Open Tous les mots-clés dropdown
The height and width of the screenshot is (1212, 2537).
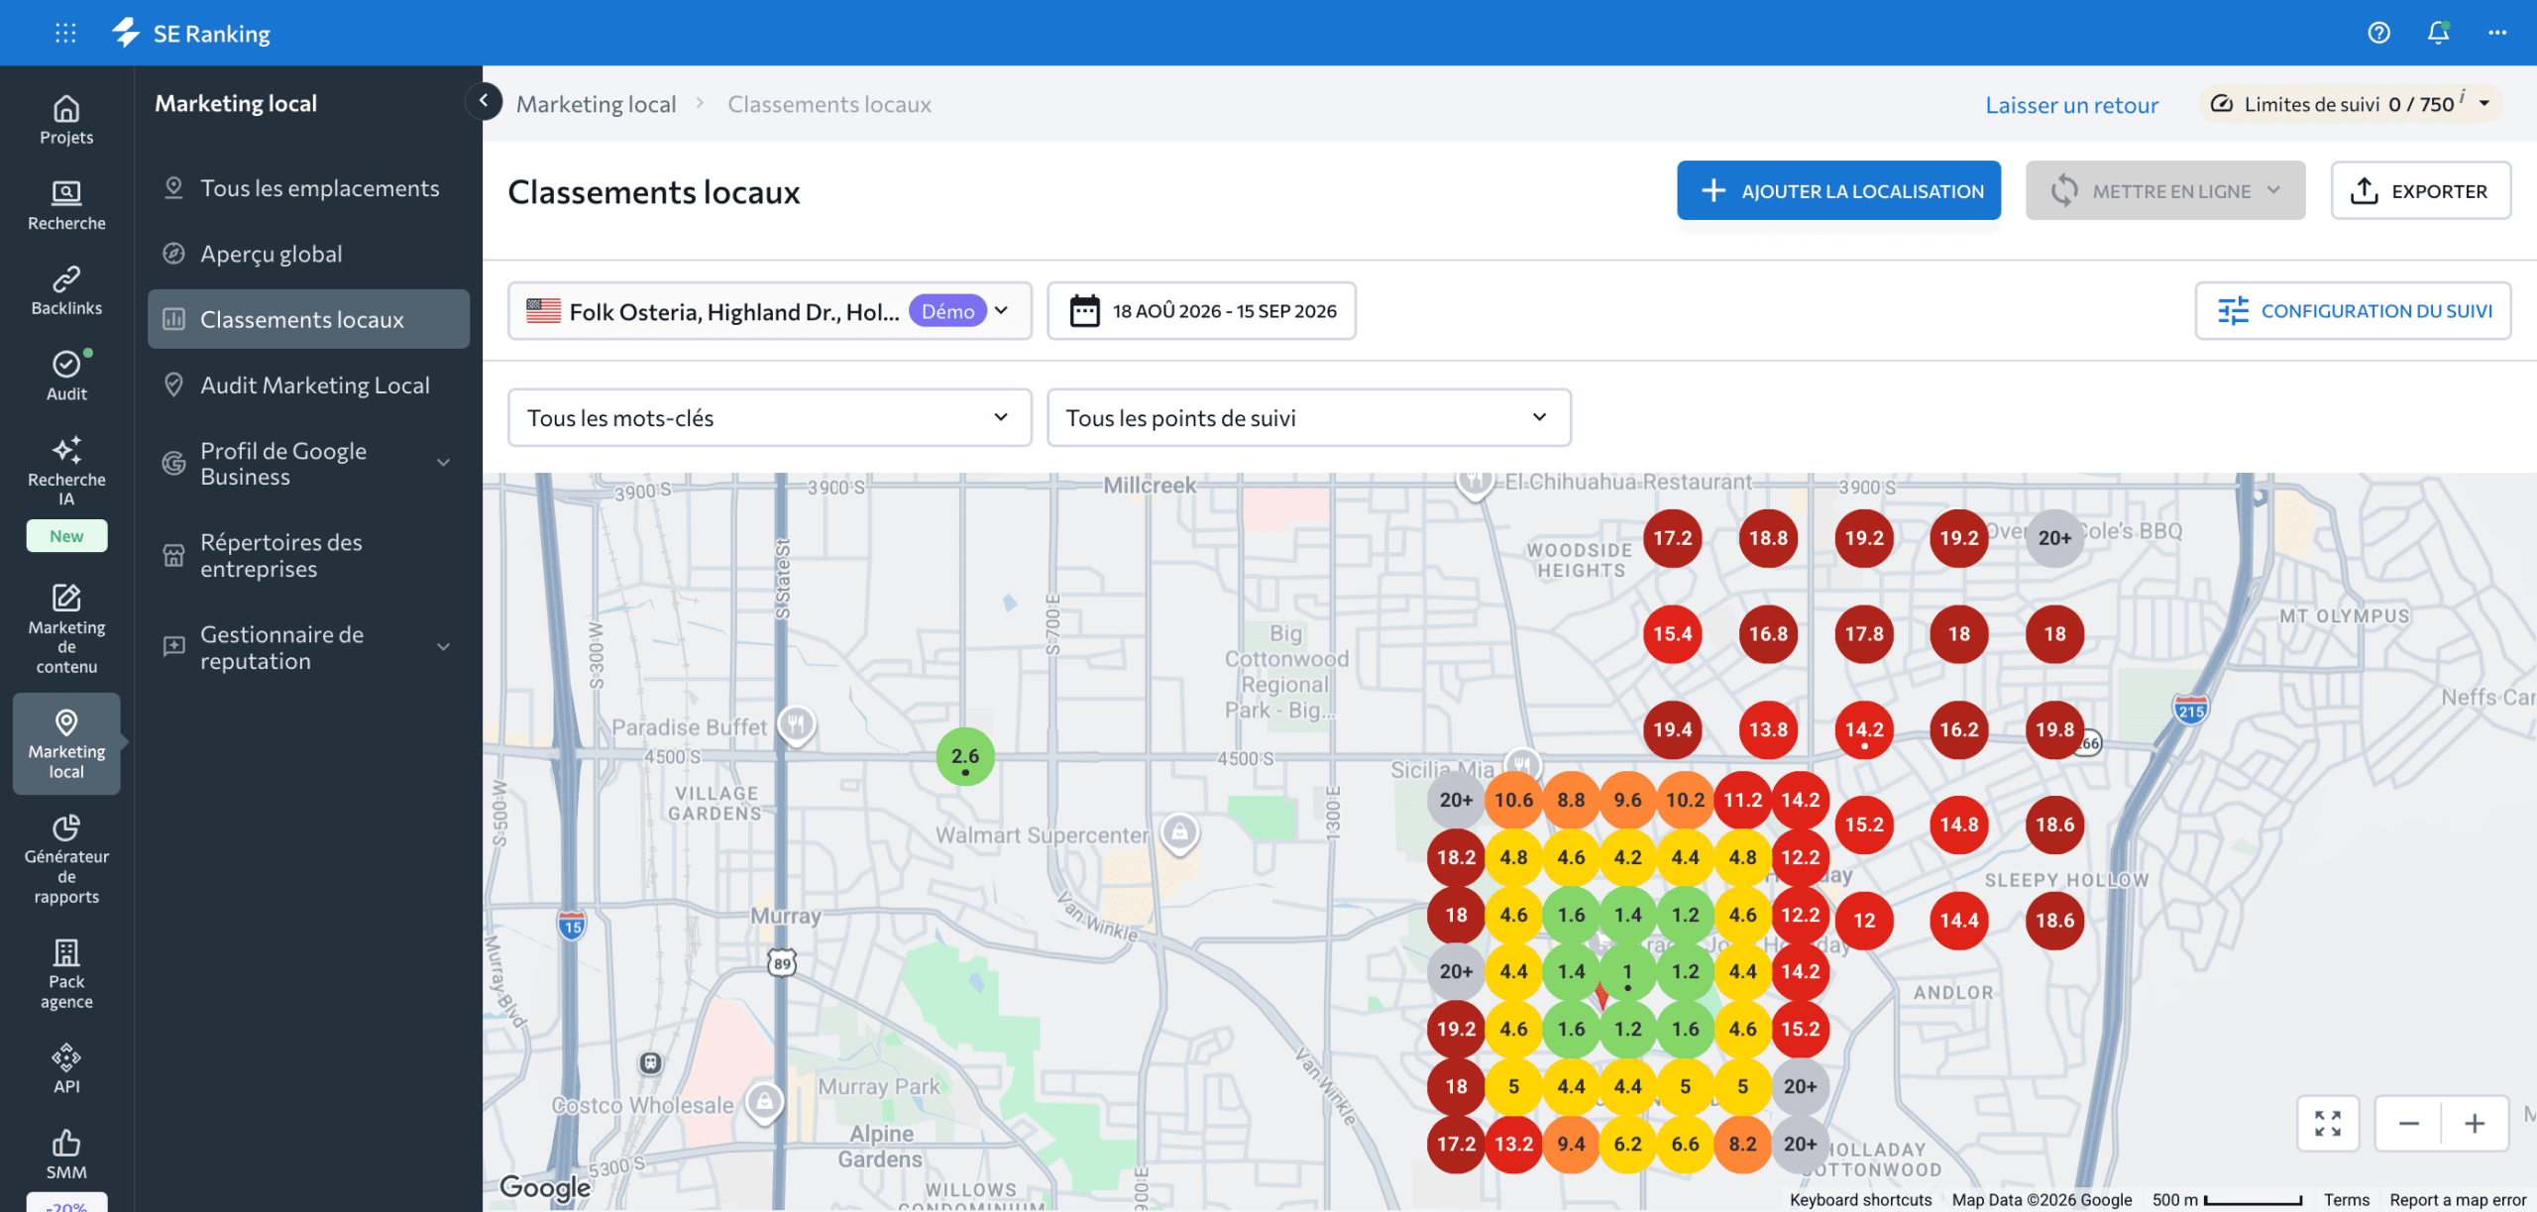(769, 417)
